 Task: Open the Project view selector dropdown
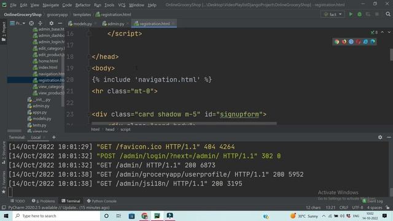[18, 23]
